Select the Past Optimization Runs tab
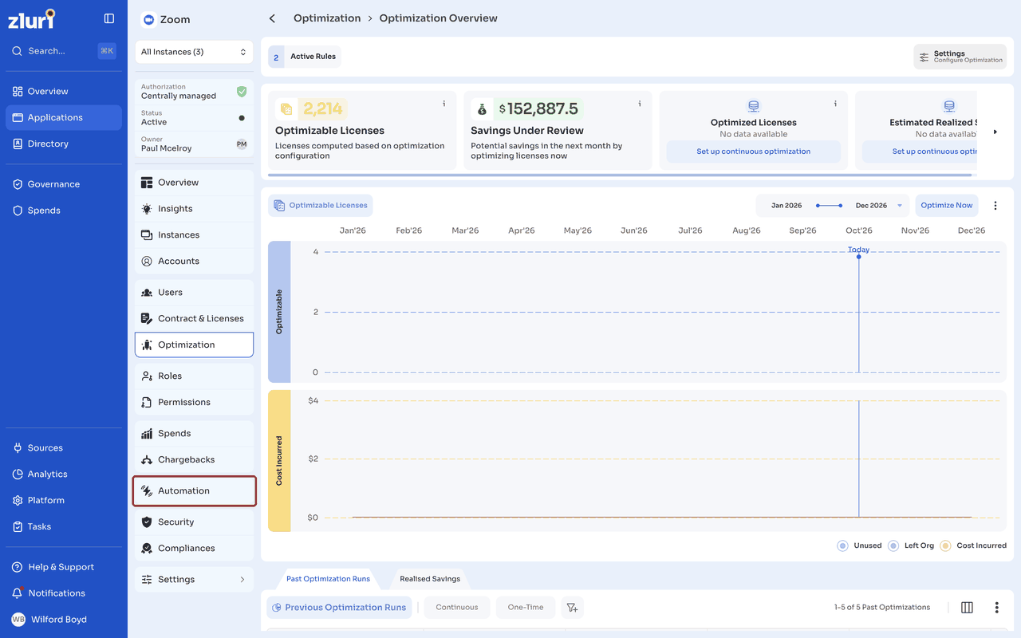Image resolution: width=1021 pixels, height=638 pixels. point(328,579)
